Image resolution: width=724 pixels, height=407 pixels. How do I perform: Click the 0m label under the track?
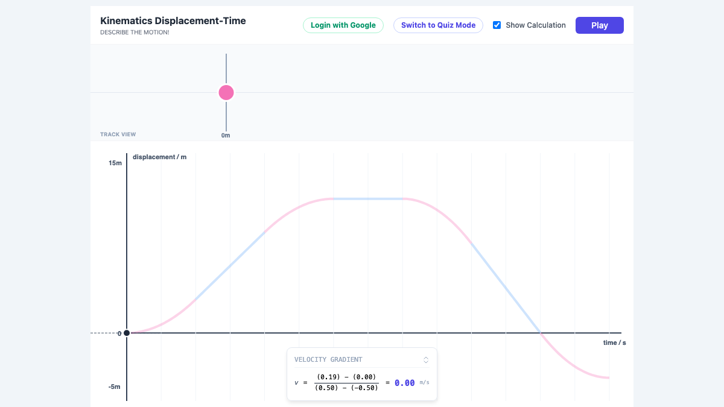226,136
